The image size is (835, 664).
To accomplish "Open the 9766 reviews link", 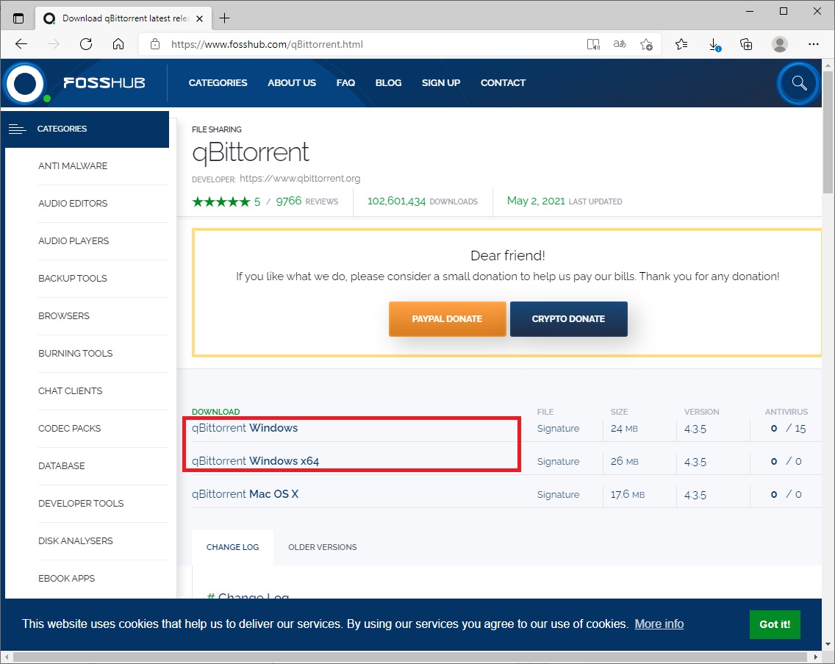I will pyautogui.click(x=307, y=201).
